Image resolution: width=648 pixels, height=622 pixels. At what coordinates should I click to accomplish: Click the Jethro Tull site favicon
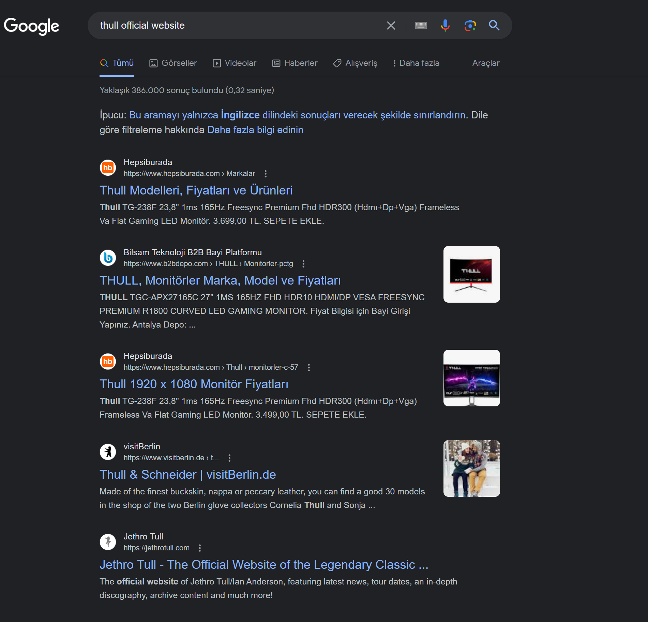[x=108, y=542]
